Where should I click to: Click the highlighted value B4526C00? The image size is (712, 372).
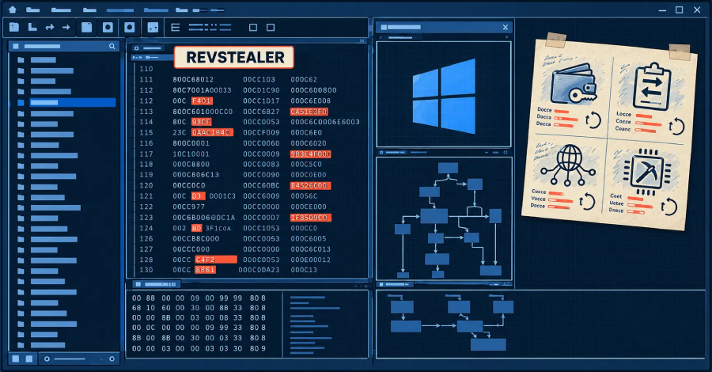coord(311,185)
